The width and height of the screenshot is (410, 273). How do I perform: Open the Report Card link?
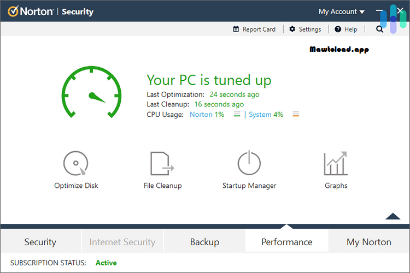coord(259,29)
